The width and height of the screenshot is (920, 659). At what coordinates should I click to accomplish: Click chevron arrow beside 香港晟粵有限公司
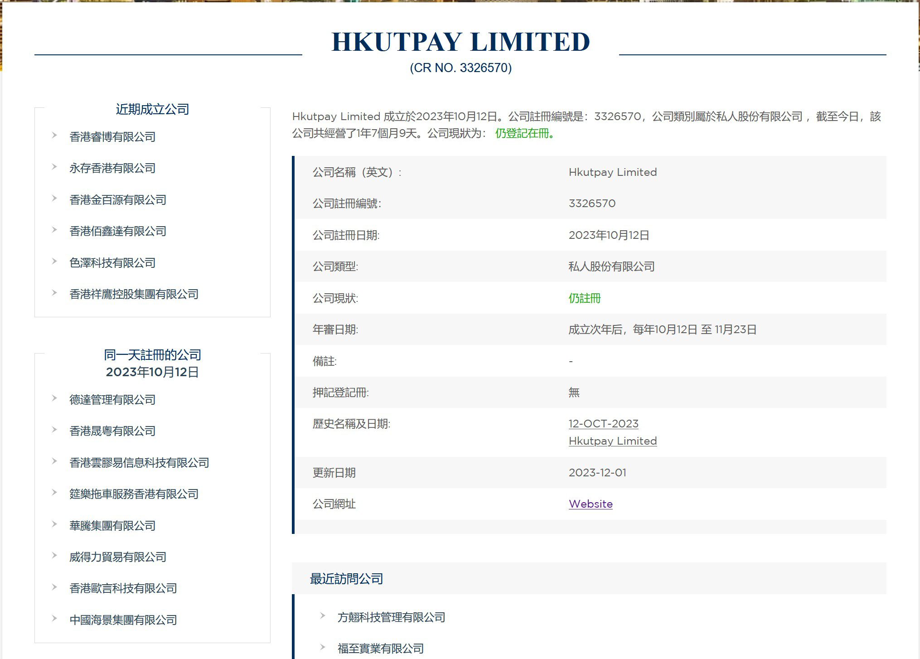point(54,429)
